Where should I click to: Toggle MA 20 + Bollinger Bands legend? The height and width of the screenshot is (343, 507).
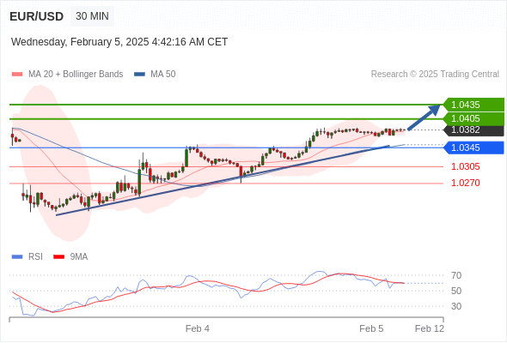click(67, 75)
